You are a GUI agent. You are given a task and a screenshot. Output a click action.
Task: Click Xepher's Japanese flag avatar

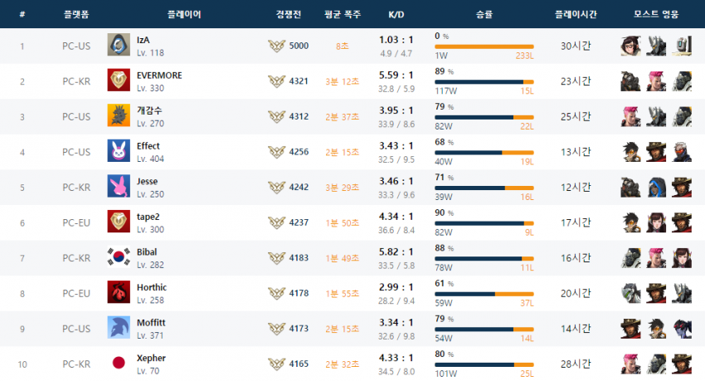click(119, 364)
